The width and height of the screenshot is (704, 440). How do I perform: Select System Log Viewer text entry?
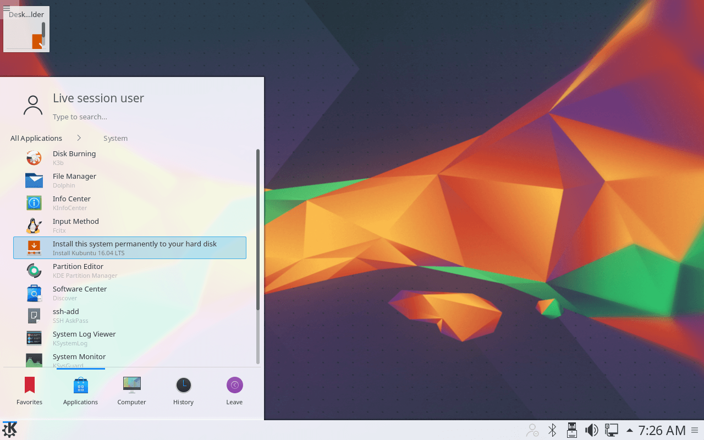[84, 334]
